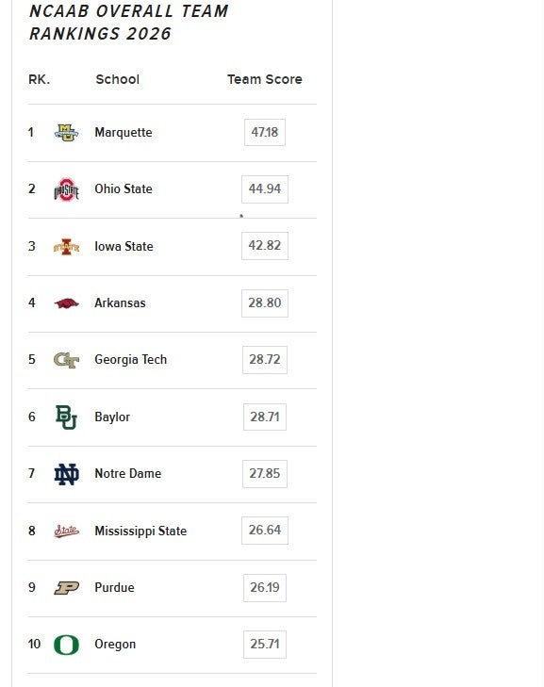Image resolution: width=544 pixels, height=687 pixels.
Task: Select the School column header
Action: [118, 79]
